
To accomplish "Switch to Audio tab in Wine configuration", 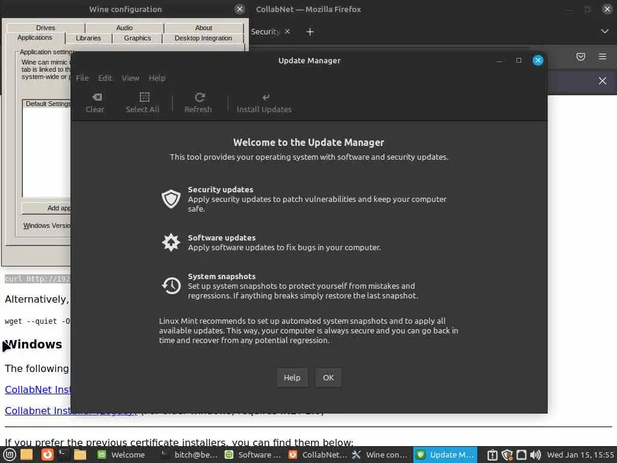I will (124, 28).
